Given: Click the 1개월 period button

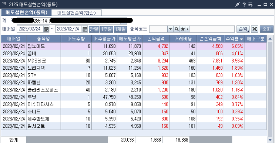Looking at the screenshot, I should tap(120, 29).
